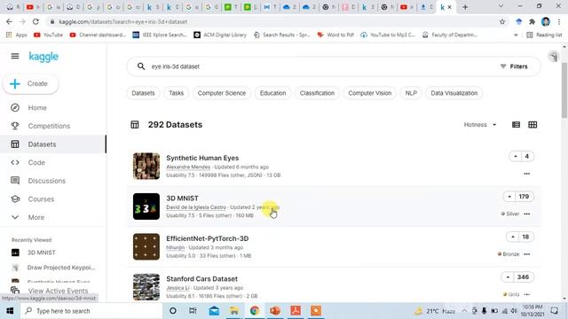Open recently viewed Draw Projected Keypoi...

pos(61,268)
